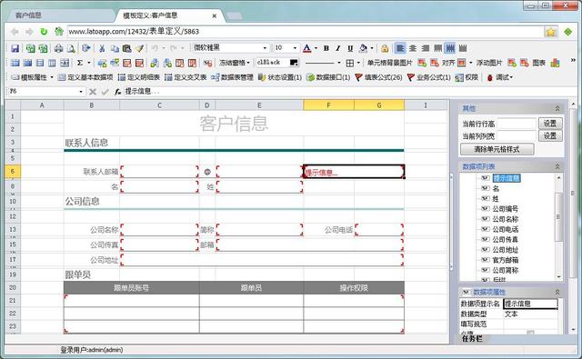Toggle Bold formatting
This screenshot has height=359, width=582.
(326, 48)
